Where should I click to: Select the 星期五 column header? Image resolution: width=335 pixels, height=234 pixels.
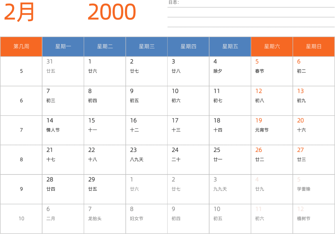click(230, 46)
